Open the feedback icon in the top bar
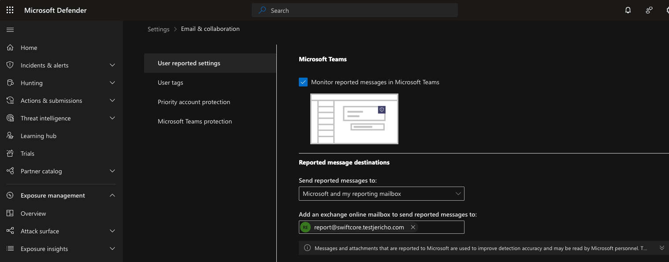Image resolution: width=669 pixels, height=262 pixels. (649, 10)
